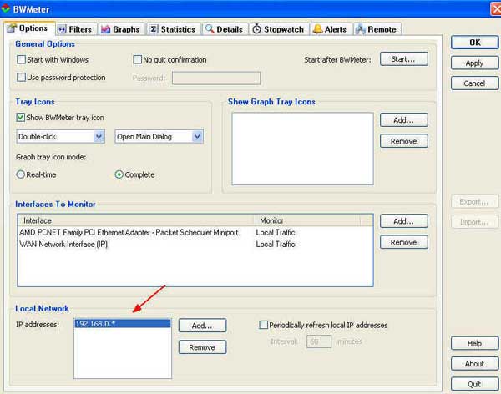Switch to the Graphs tab
501x394 pixels.
click(122, 29)
